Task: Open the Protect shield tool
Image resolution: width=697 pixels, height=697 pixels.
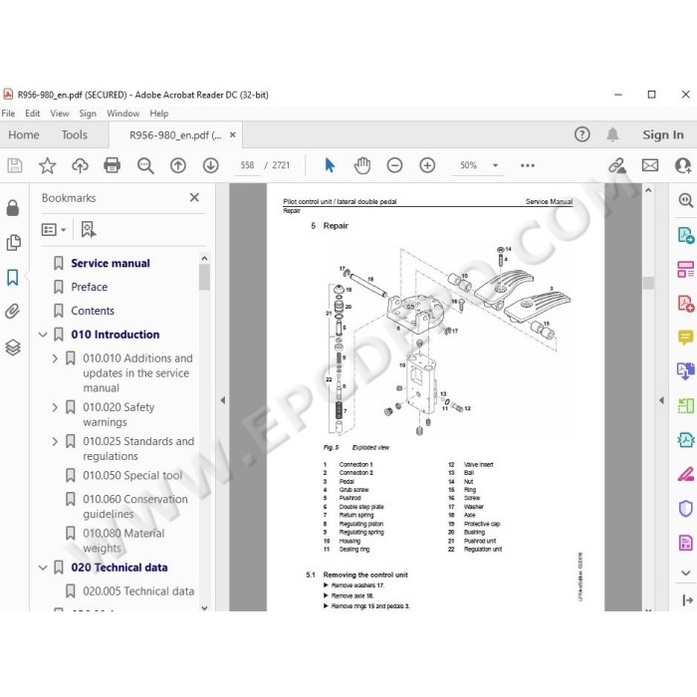Action: pyautogui.click(x=685, y=508)
